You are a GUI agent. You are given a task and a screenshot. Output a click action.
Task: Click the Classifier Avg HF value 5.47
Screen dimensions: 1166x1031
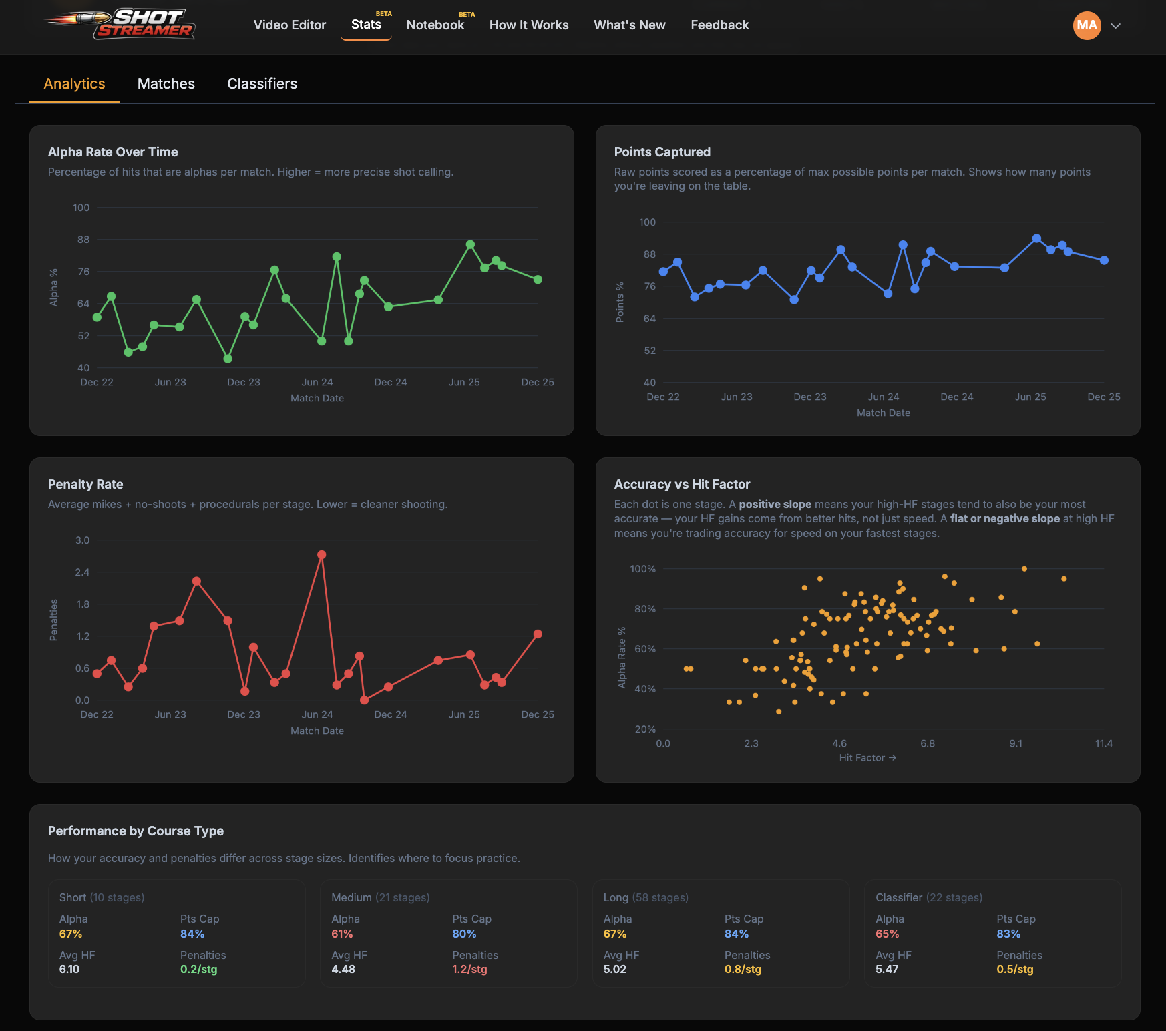pos(887,969)
